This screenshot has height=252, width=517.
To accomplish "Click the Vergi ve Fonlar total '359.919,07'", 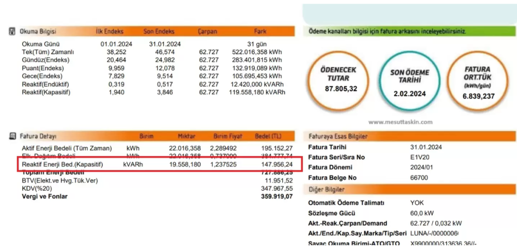I will [277, 197].
